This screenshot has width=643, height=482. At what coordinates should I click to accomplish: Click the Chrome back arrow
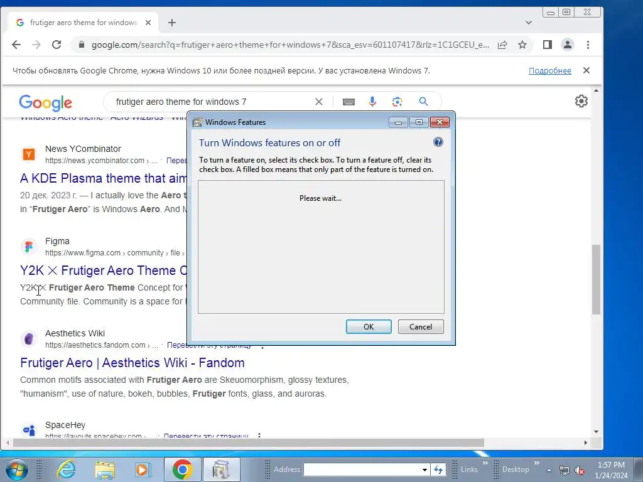click(16, 45)
